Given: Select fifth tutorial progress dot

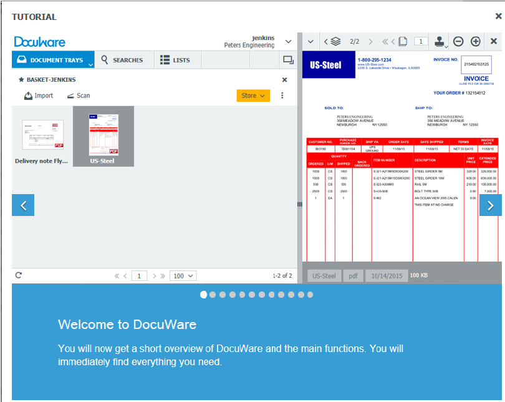Looking at the screenshot, I should point(242,295).
